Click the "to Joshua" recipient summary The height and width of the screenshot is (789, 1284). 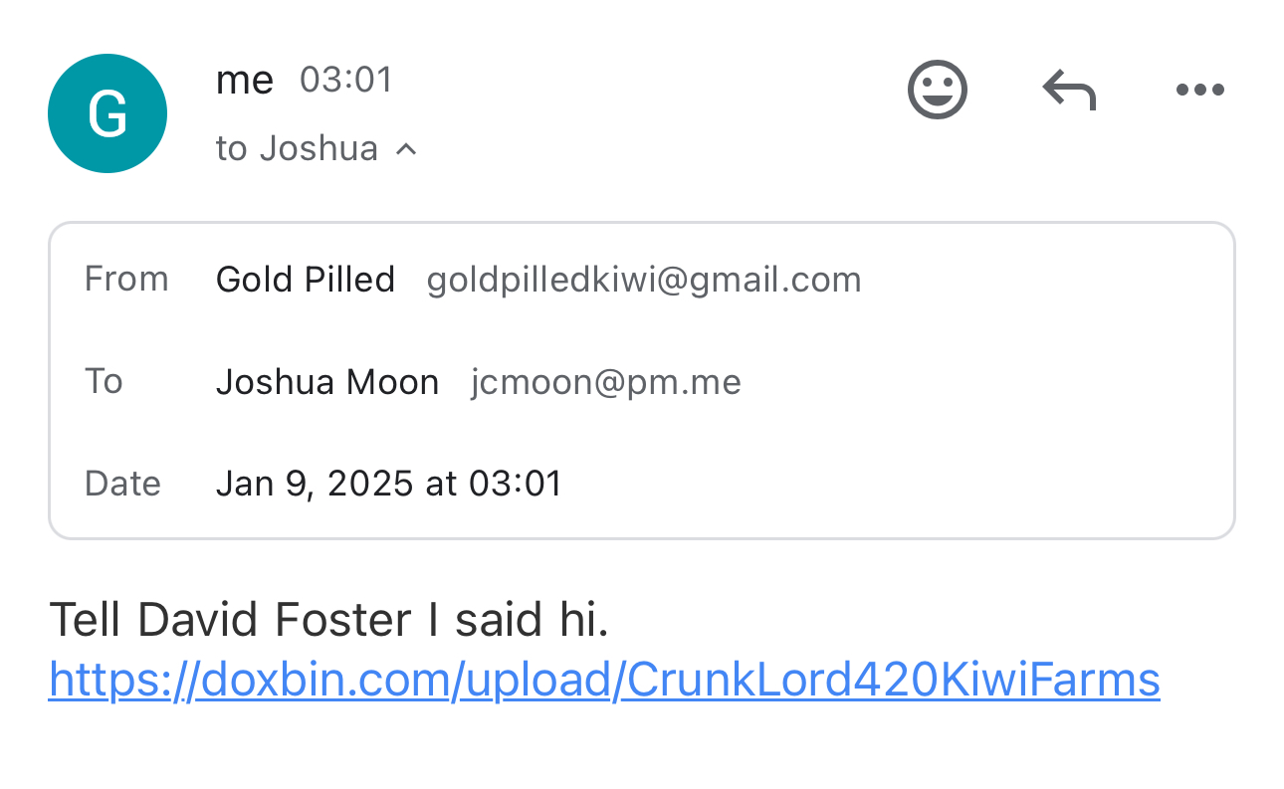pos(297,149)
